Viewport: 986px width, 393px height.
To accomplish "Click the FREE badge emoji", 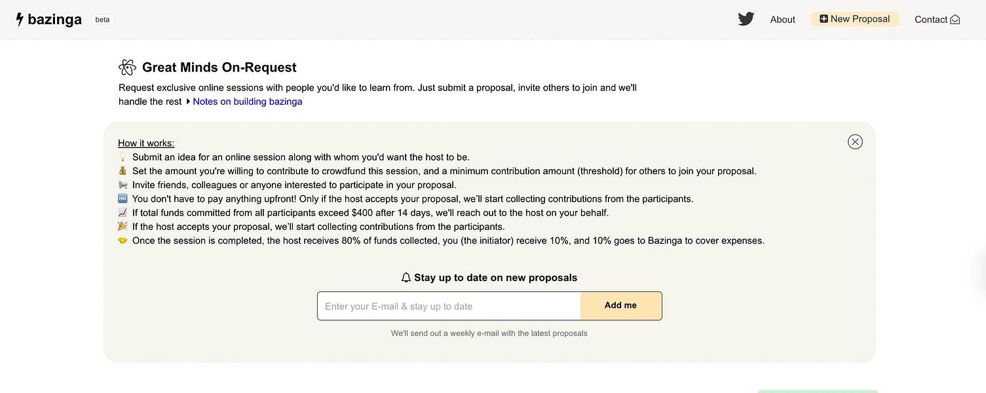I will coord(123,199).
